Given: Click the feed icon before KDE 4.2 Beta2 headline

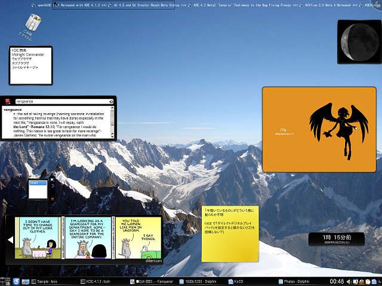Looking at the screenshot, I should [190, 5].
